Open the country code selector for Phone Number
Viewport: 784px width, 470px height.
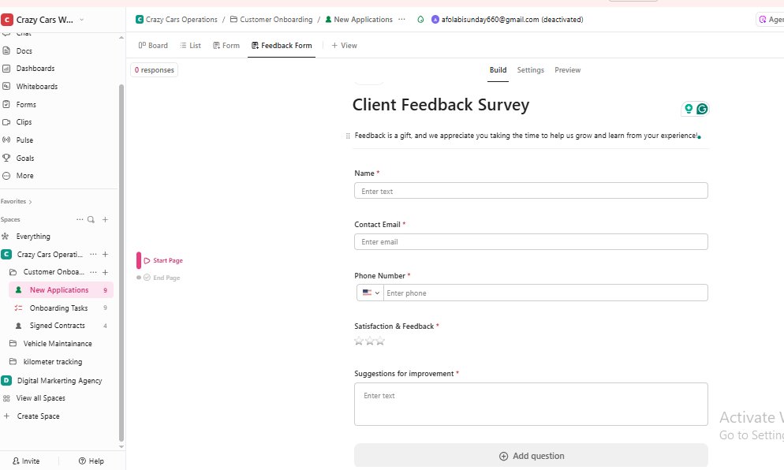coord(370,293)
